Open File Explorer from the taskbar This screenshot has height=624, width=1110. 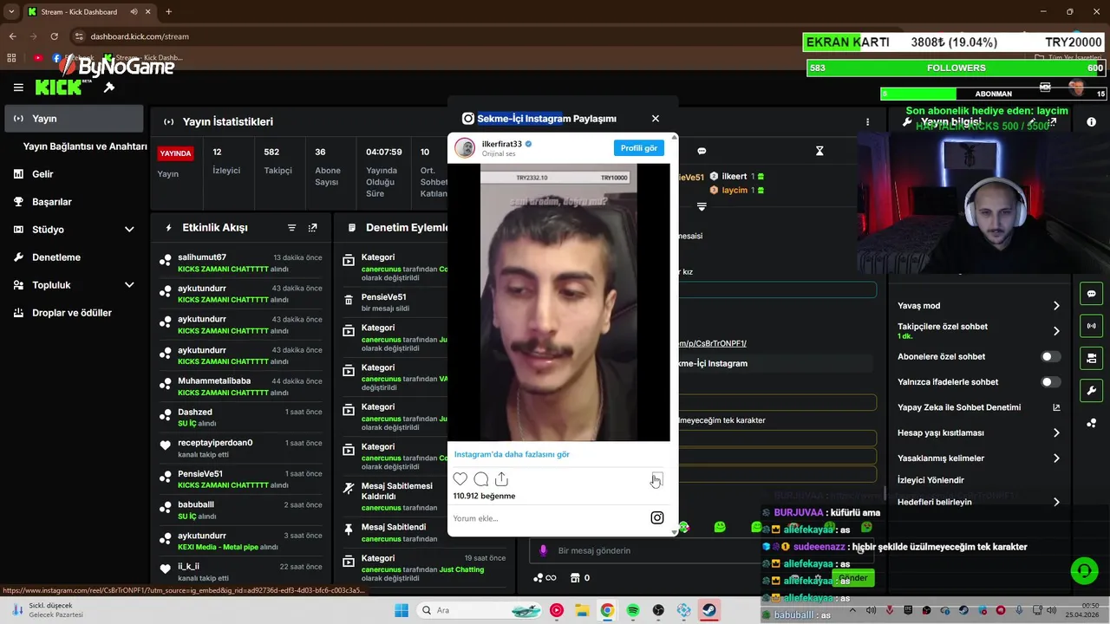click(582, 610)
